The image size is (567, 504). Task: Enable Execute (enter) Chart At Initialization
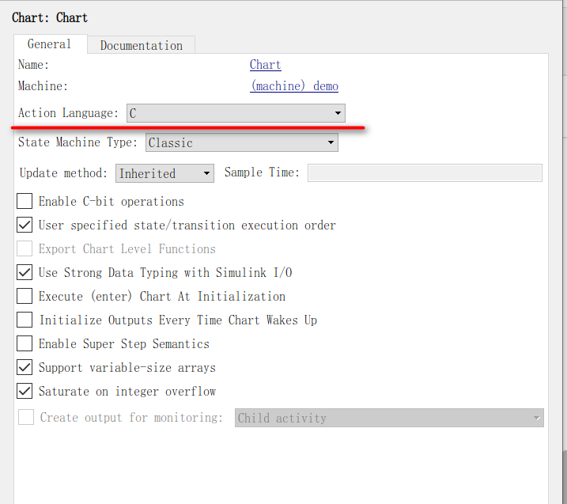pos(25,297)
